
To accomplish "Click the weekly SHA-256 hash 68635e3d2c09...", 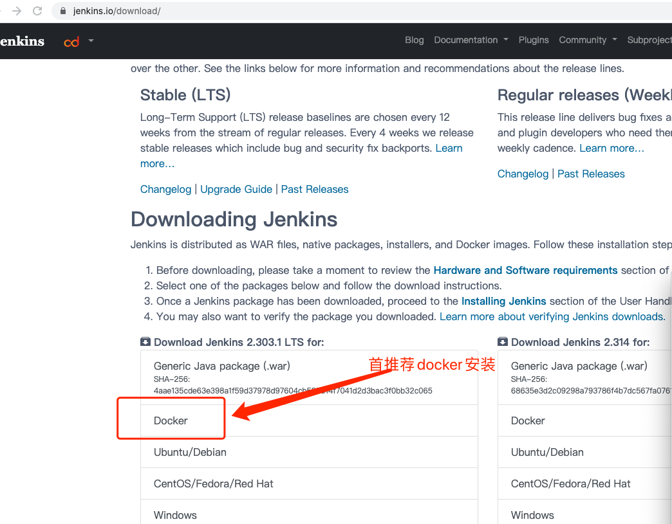I will pos(591,390).
